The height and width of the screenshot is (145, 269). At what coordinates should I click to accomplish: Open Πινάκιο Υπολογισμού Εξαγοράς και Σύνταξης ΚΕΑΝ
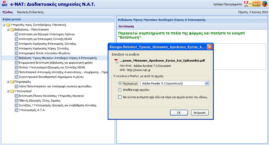(x=52, y=67)
